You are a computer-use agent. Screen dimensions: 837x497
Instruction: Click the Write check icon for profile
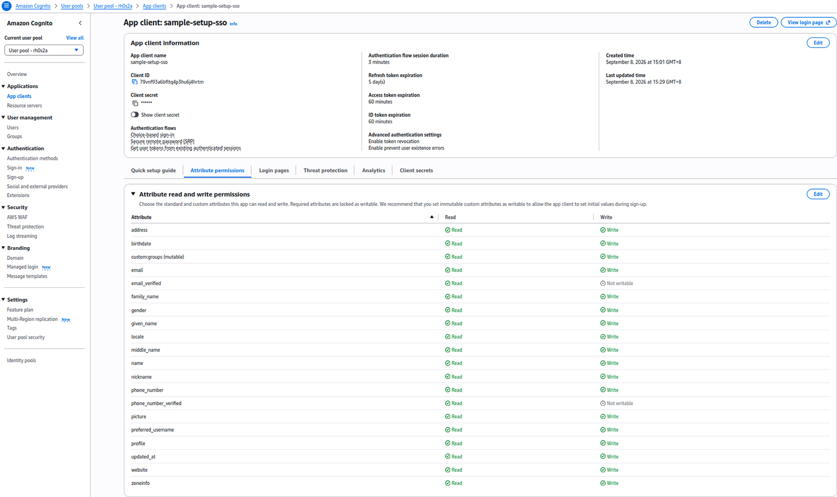point(603,443)
